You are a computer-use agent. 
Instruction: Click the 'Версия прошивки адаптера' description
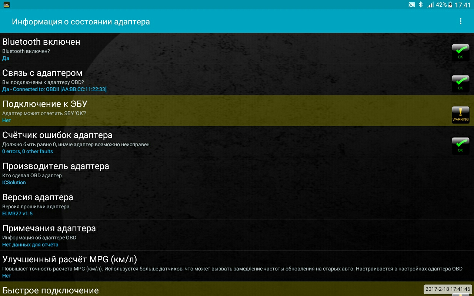point(36,206)
